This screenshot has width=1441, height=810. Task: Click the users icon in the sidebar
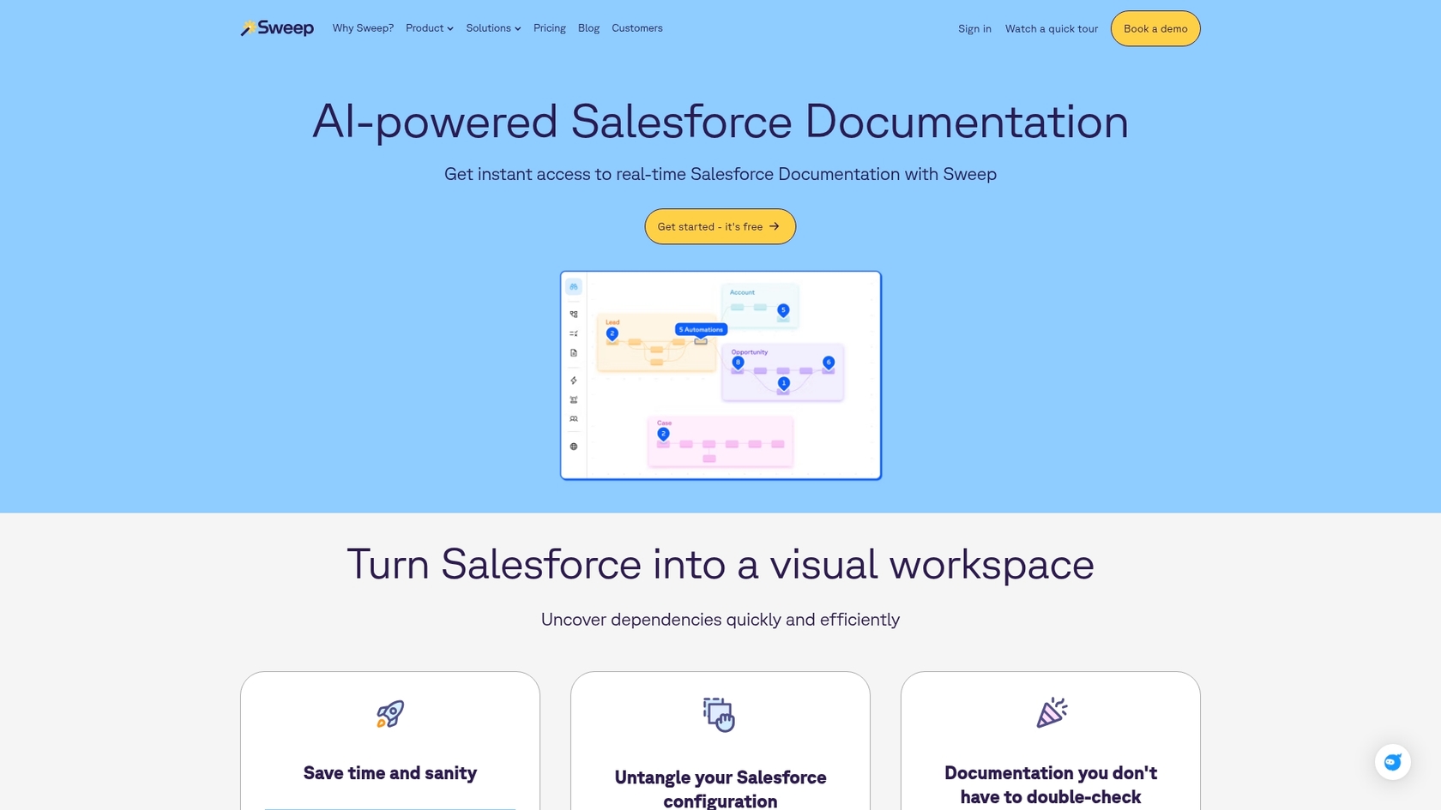pyautogui.click(x=573, y=418)
